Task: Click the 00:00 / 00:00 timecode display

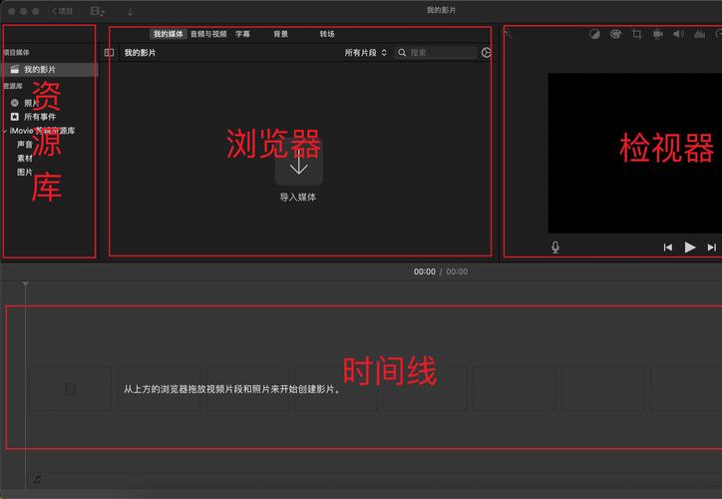Action: pyautogui.click(x=441, y=271)
